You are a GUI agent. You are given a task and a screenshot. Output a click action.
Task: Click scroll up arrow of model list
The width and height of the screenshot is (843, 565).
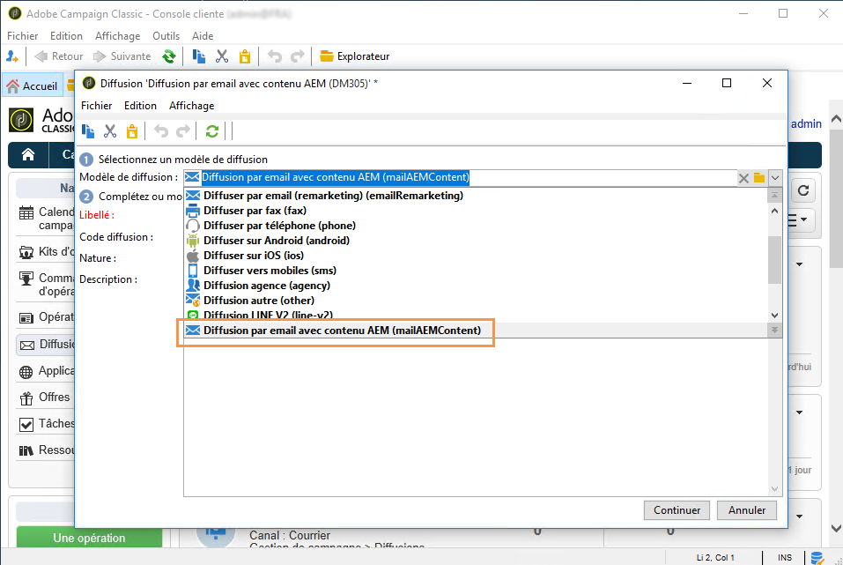tap(774, 211)
